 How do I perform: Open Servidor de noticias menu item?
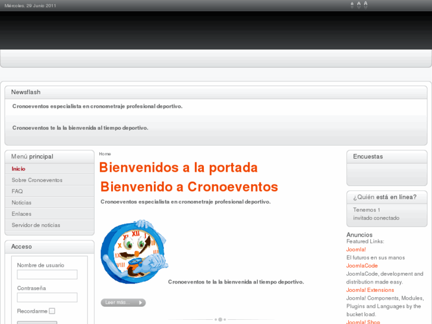(49, 225)
